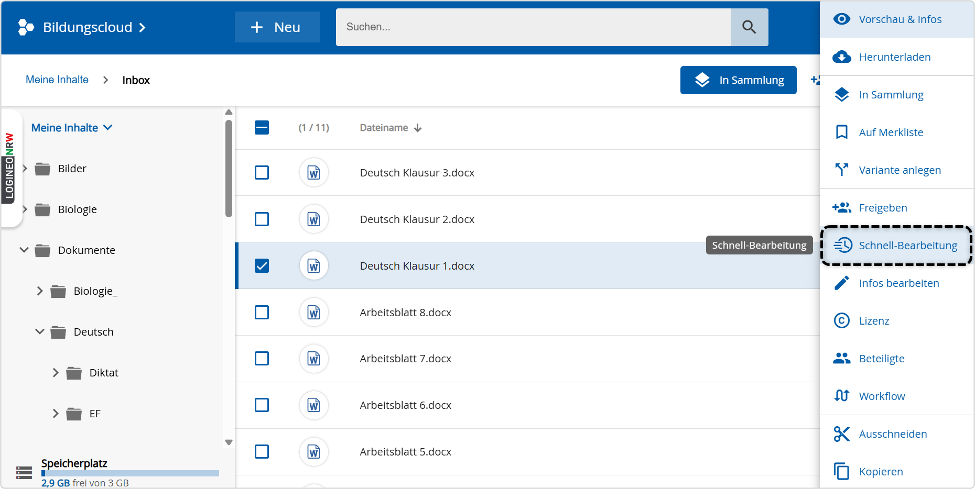This screenshot has width=975, height=489.
Task: Click the Word icon of Deutsch Klausur 3.docx
Action: [314, 173]
